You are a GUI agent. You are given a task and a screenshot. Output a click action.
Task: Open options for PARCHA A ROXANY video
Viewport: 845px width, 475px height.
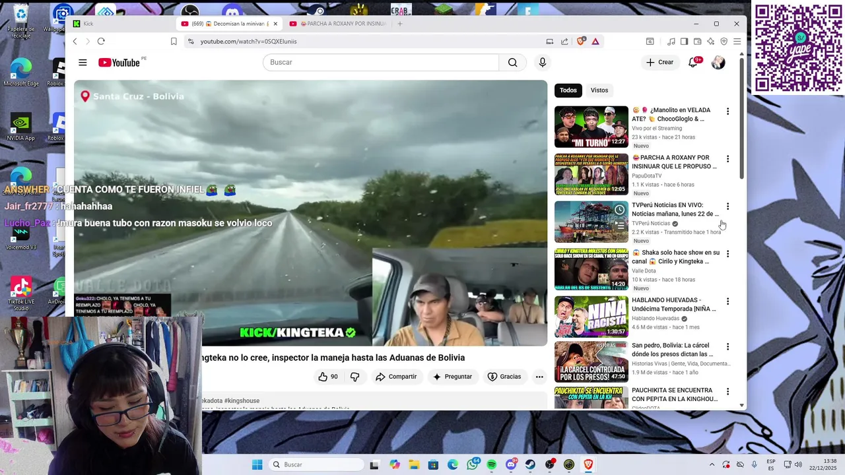point(727,159)
